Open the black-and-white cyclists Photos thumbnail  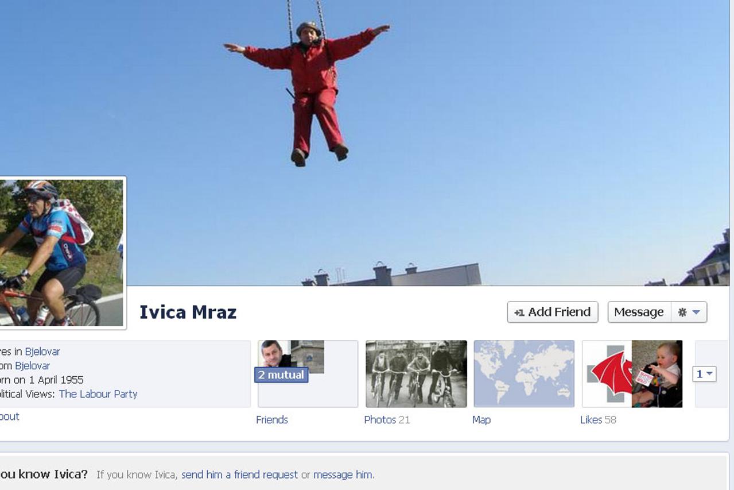(416, 373)
